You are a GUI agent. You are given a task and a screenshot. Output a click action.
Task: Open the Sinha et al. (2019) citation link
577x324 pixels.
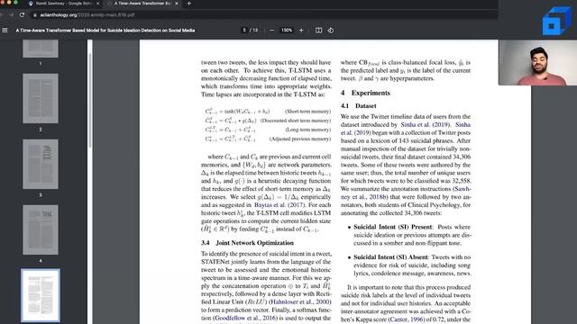(x=425, y=124)
